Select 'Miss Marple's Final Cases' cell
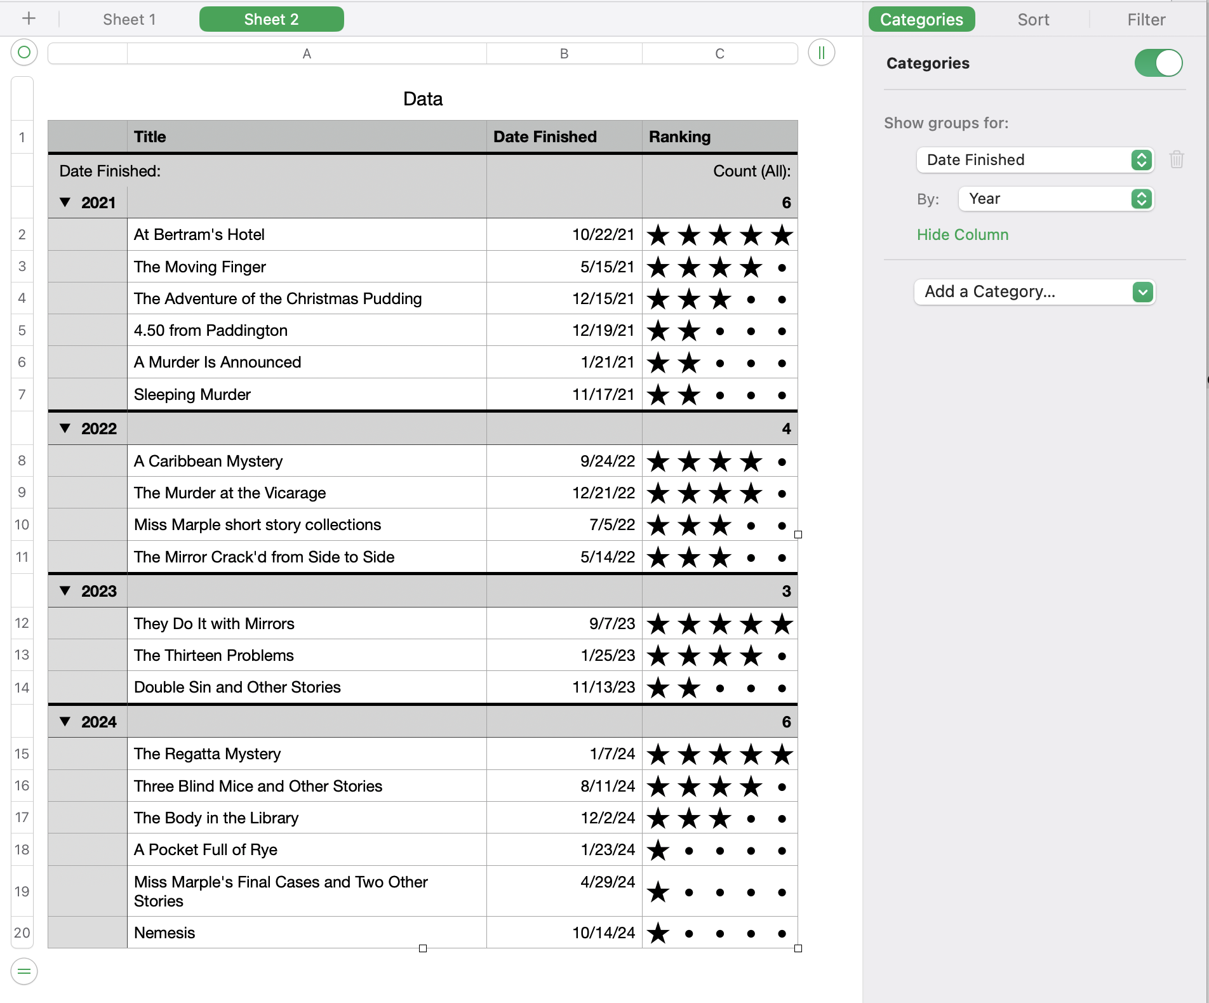 coord(307,891)
